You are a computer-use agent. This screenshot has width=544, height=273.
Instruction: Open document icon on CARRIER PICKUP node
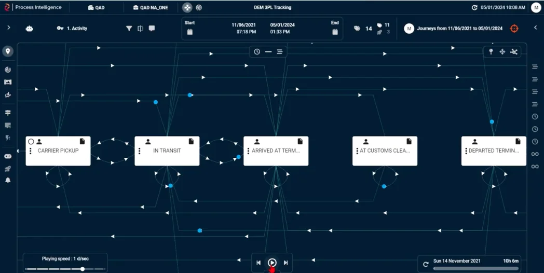tap(82, 141)
